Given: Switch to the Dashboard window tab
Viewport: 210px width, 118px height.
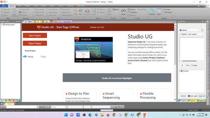Looking at the screenshot, I should tap(66, 22).
